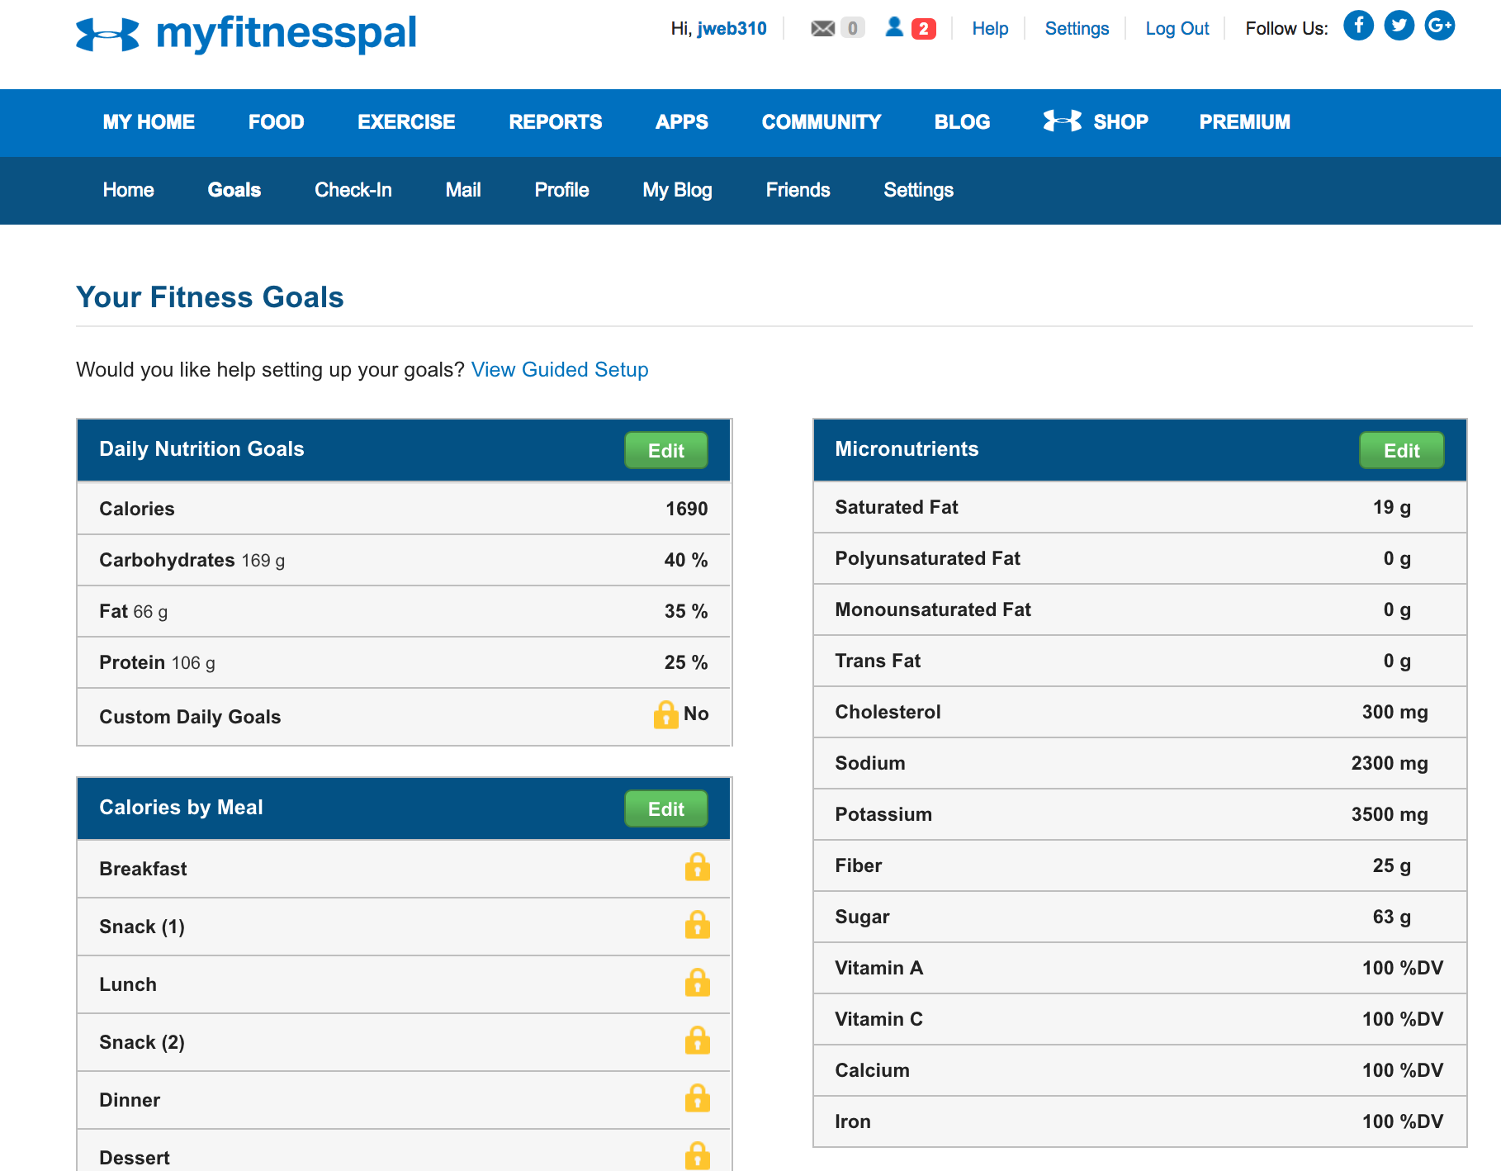1501x1171 pixels.
Task: Click the Snack (2) lock icon
Action: (x=698, y=1040)
